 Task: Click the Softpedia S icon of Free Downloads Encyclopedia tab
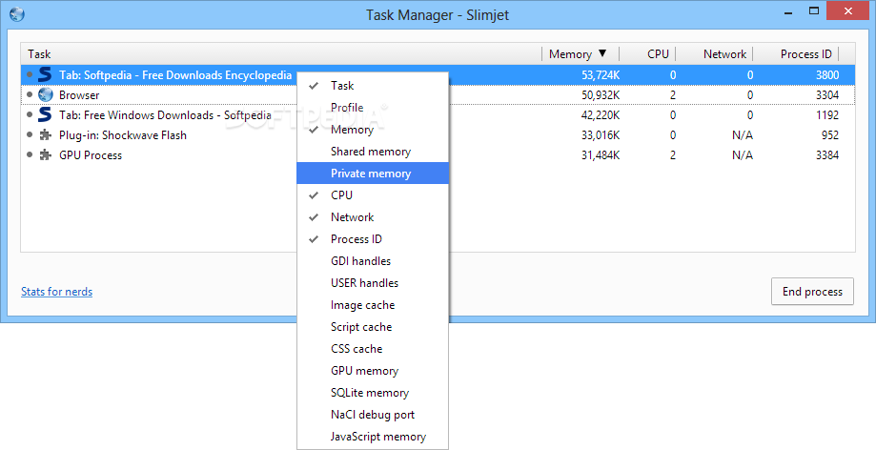click(45, 75)
